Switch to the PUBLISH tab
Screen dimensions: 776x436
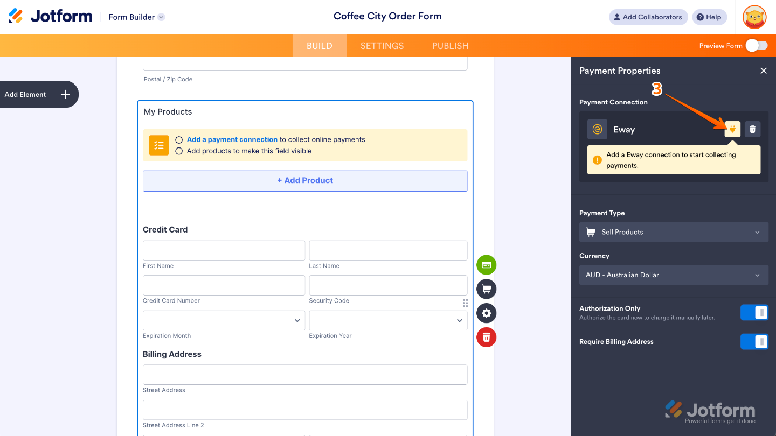pyautogui.click(x=451, y=46)
